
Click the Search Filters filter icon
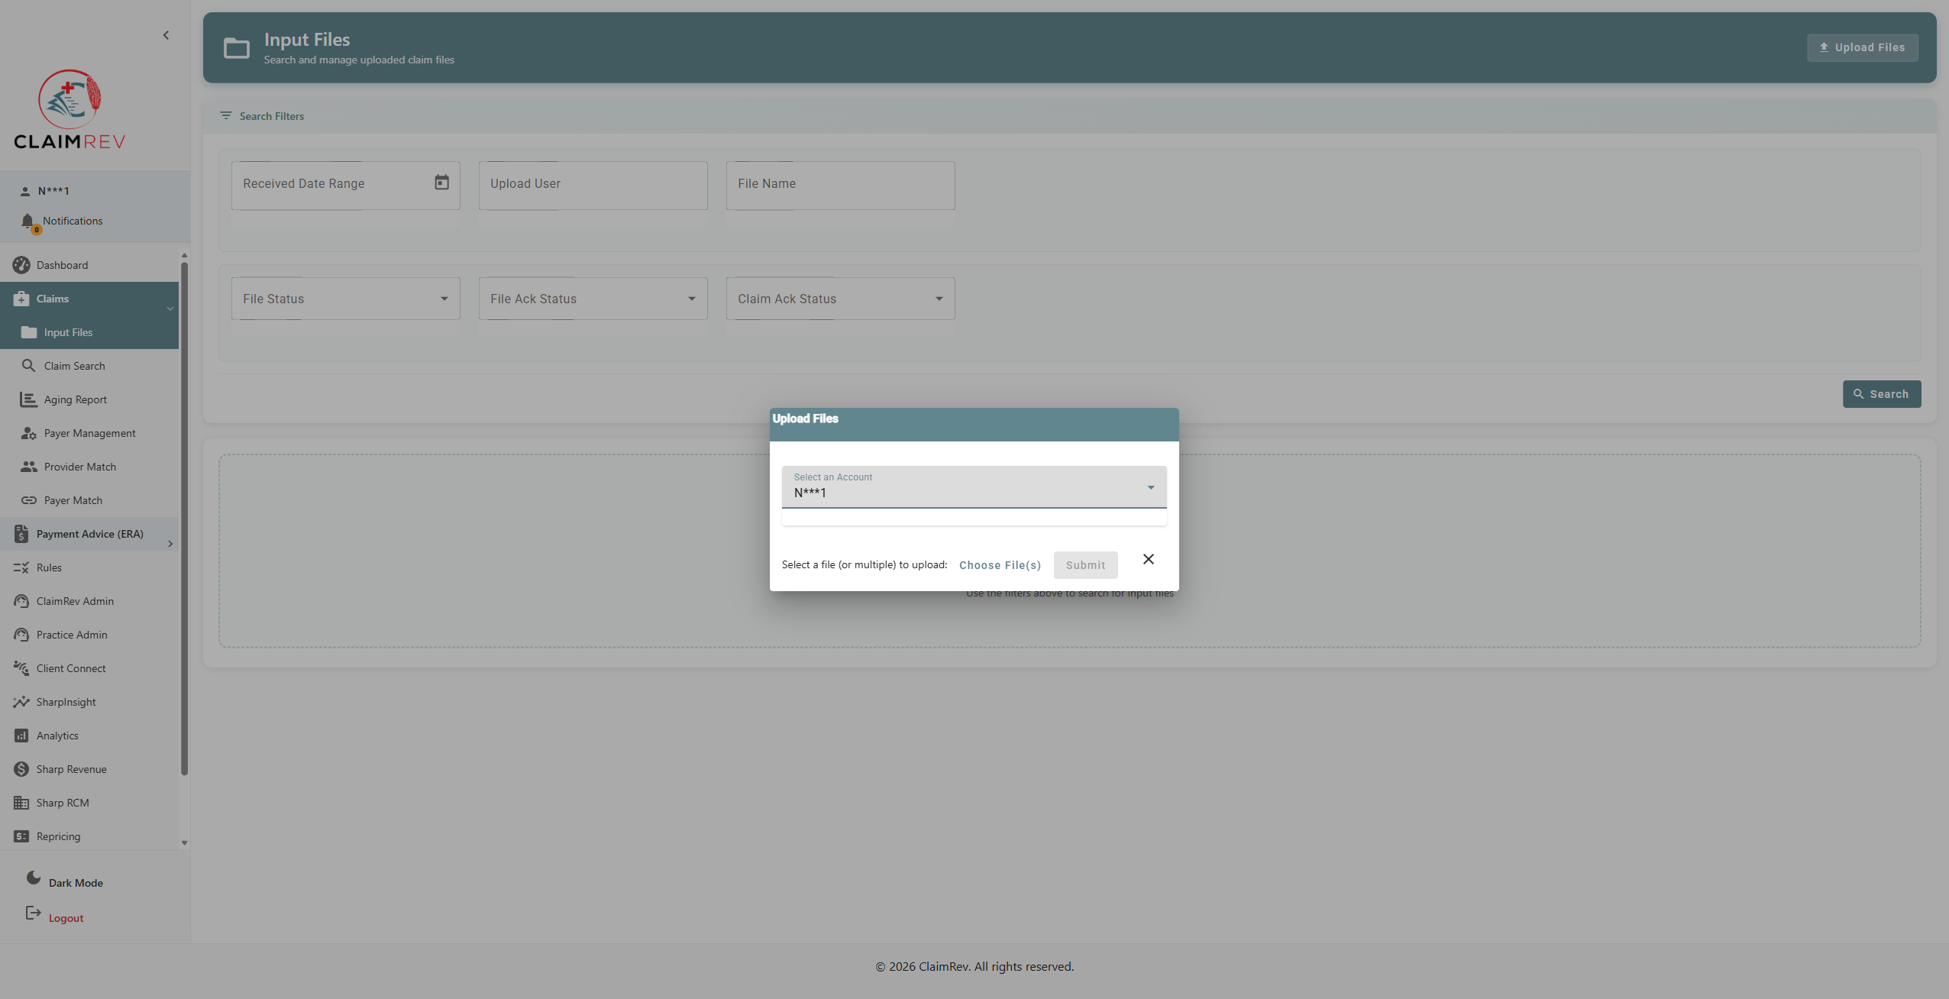tap(226, 115)
